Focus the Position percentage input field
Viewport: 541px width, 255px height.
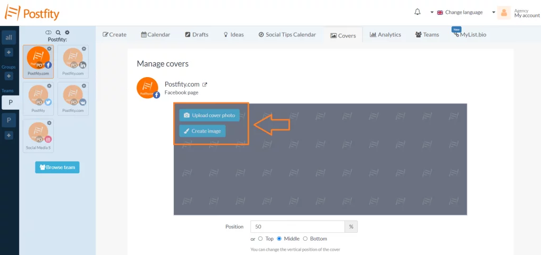tap(298, 226)
